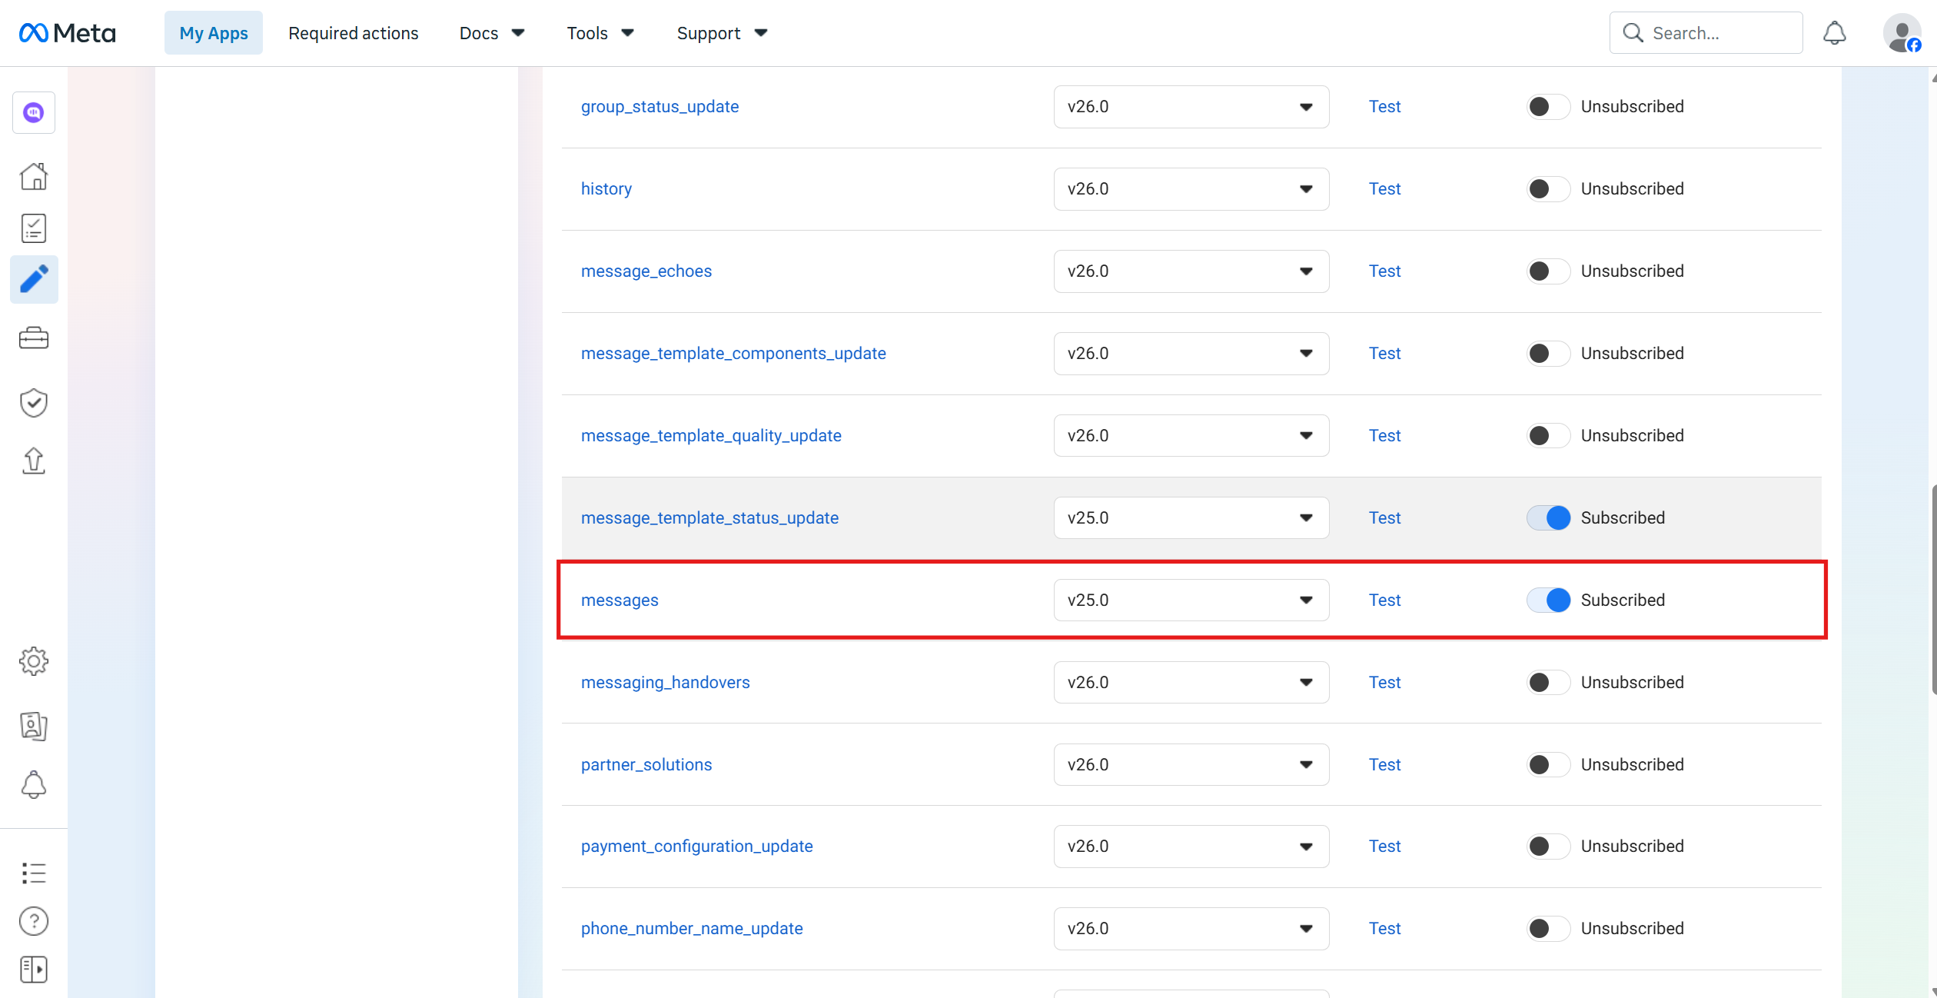
Task: Click Test for message_echoes
Action: [1384, 271]
